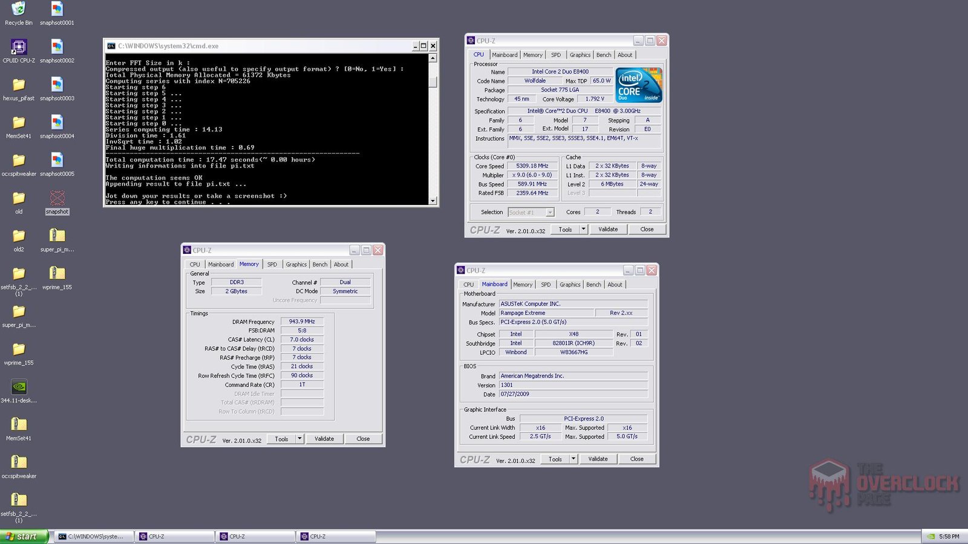Image resolution: width=968 pixels, height=544 pixels.
Task: Click Validate in the Mainboard CPU-Z window
Action: click(598, 459)
